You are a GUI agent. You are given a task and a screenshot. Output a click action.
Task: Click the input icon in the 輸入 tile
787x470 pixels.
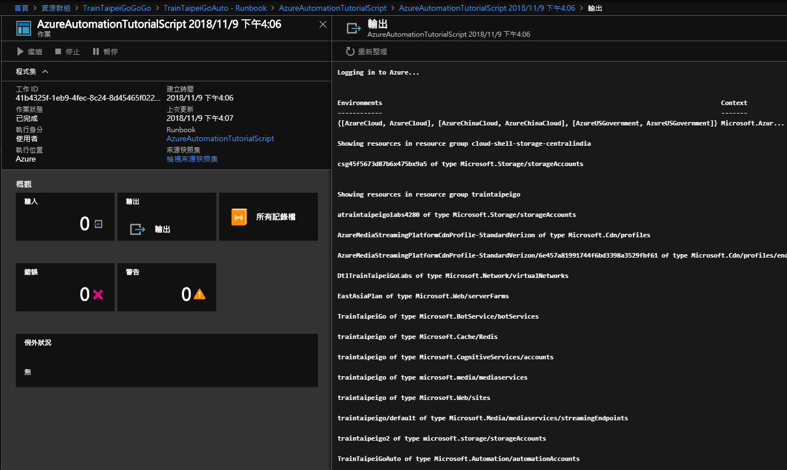[98, 224]
